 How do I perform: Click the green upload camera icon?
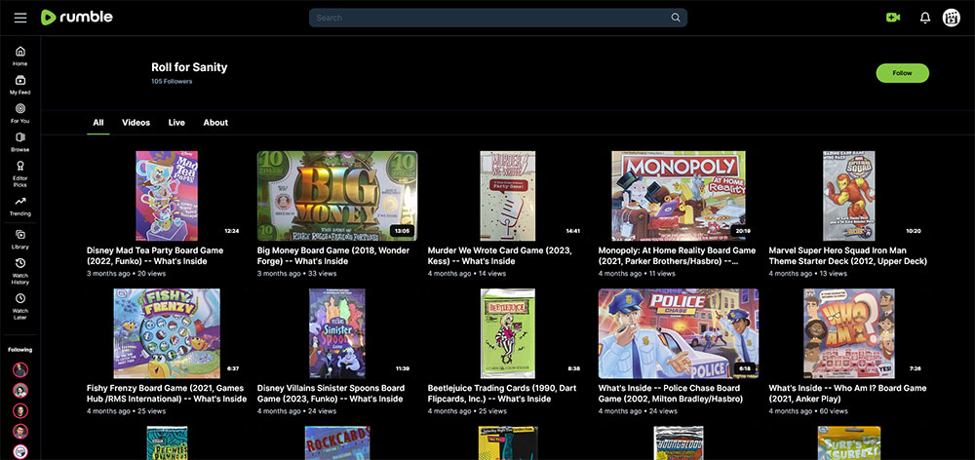pos(893,18)
